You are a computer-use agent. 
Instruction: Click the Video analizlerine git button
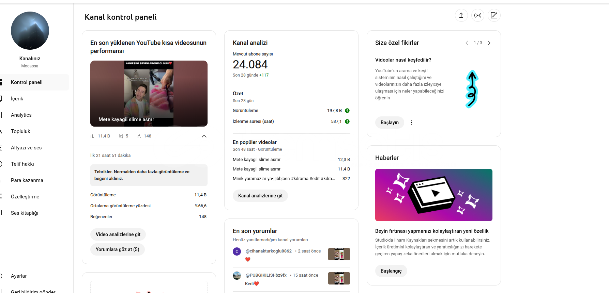[x=118, y=234]
